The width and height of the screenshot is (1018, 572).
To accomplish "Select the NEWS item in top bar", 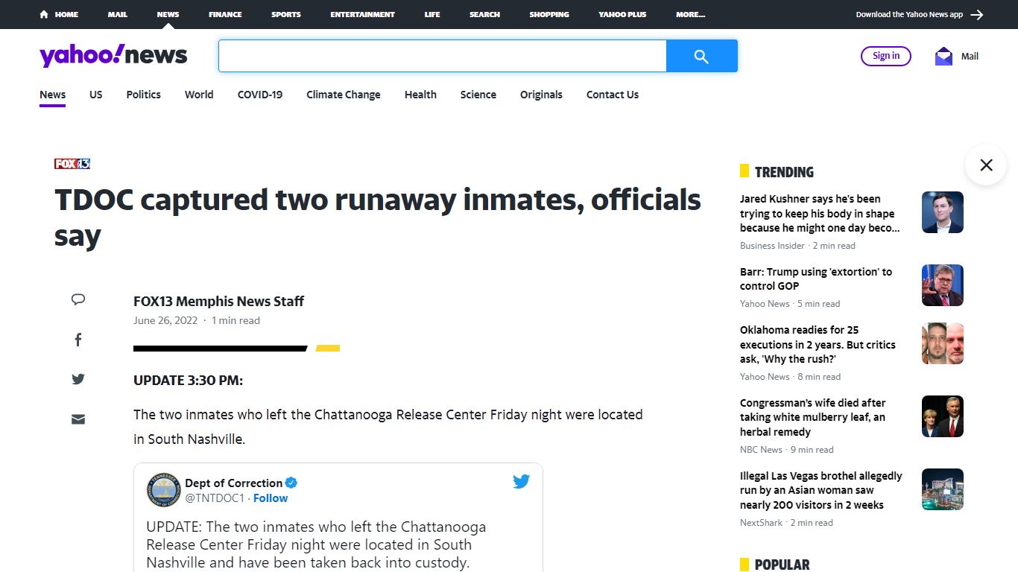I will click(x=168, y=14).
